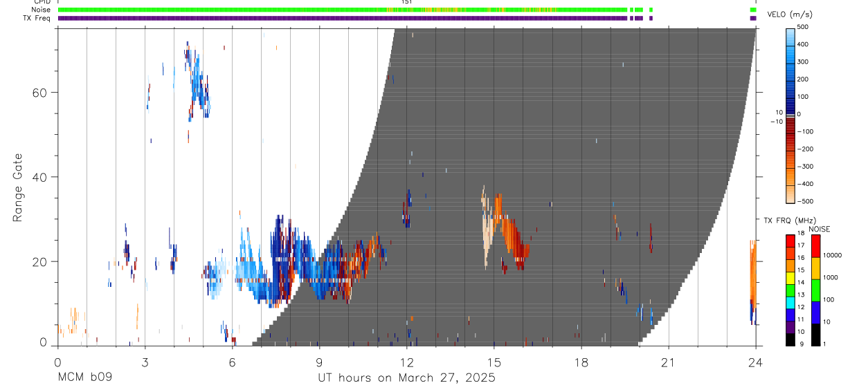Screen dimensions: 850x392
Task: Click the '6' UT hour tick label
Action: click(232, 362)
